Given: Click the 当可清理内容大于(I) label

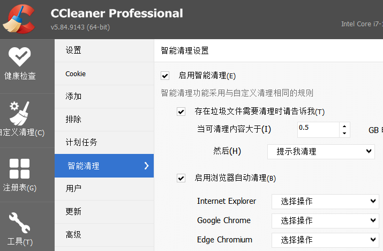Looking at the screenshot, I should [x=234, y=129].
